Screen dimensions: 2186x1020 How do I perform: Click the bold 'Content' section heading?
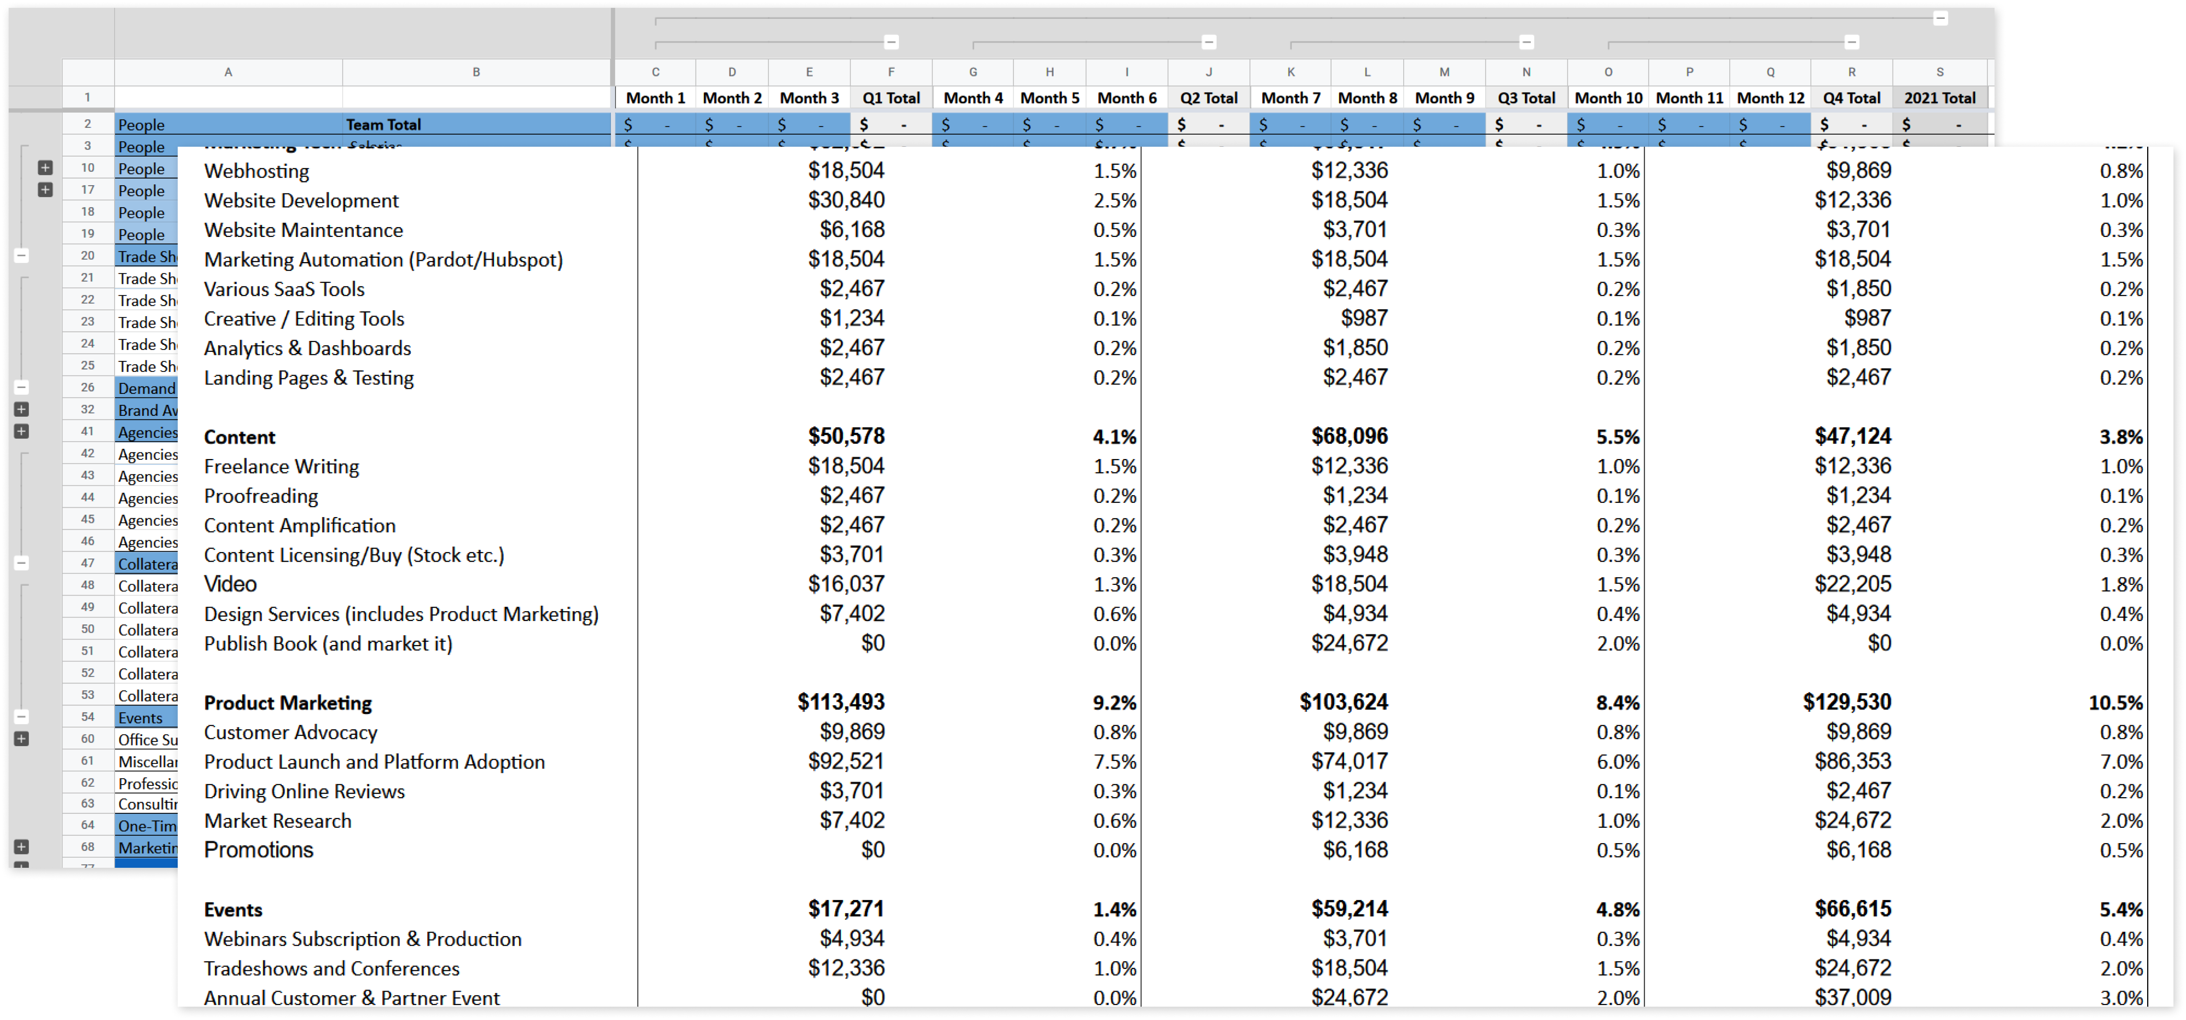239,437
